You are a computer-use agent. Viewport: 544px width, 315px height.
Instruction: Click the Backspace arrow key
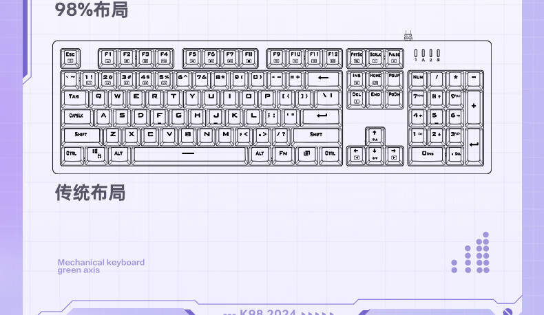[x=323, y=78]
